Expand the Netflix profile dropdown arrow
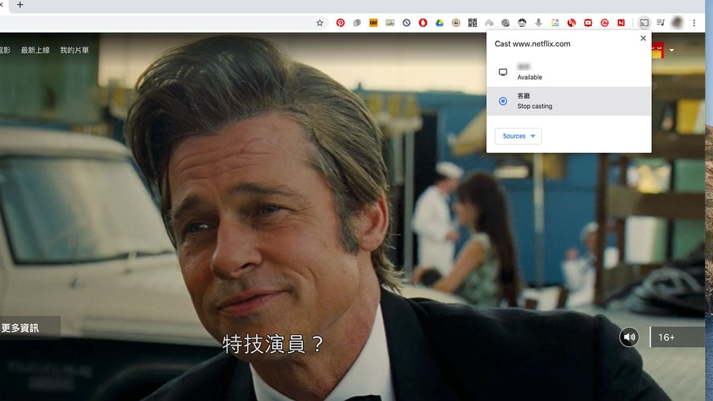This screenshot has height=401, width=713. point(672,50)
